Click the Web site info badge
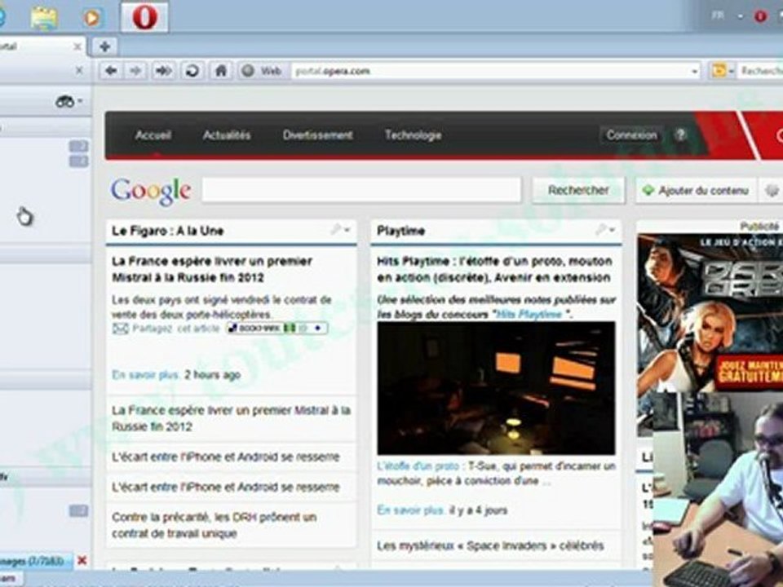 pyautogui.click(x=262, y=71)
